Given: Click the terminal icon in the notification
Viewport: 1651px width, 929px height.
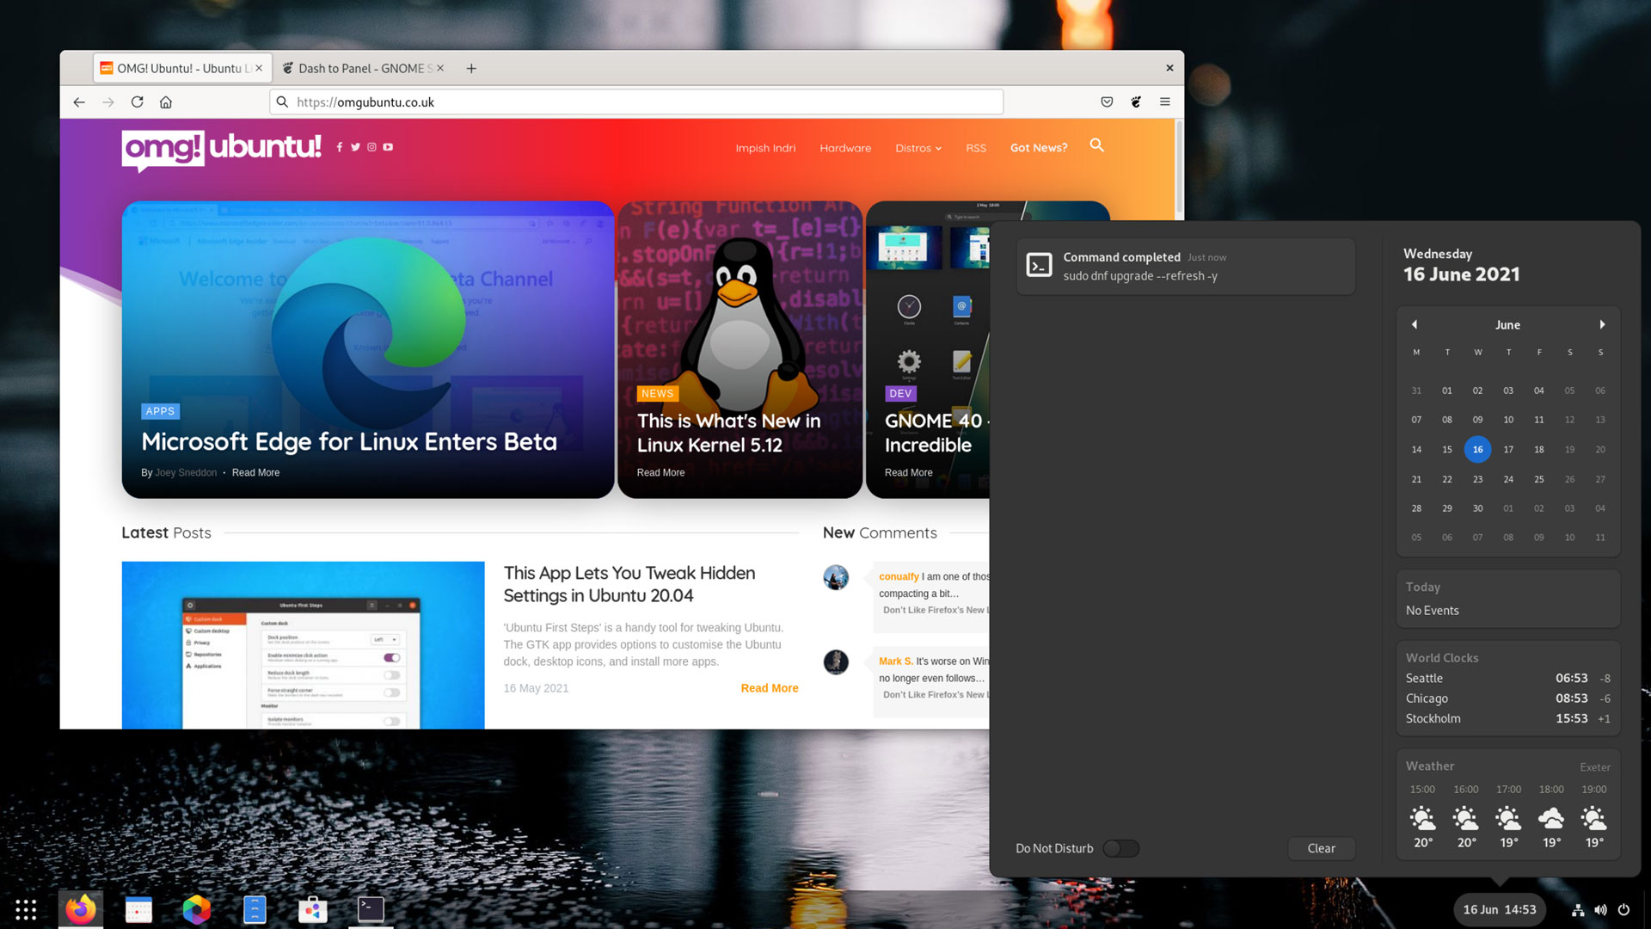Looking at the screenshot, I should tap(1039, 266).
